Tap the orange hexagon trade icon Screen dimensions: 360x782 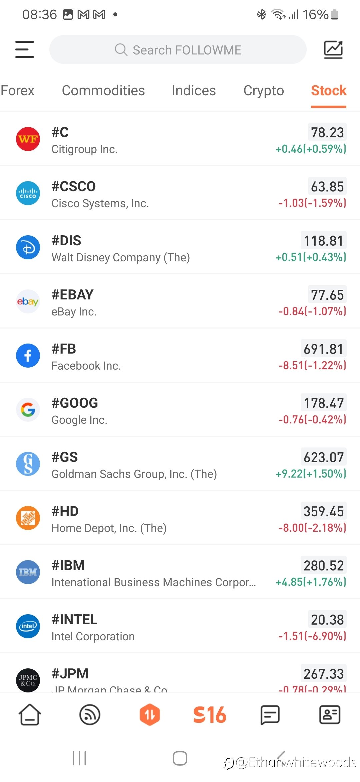[150, 714]
